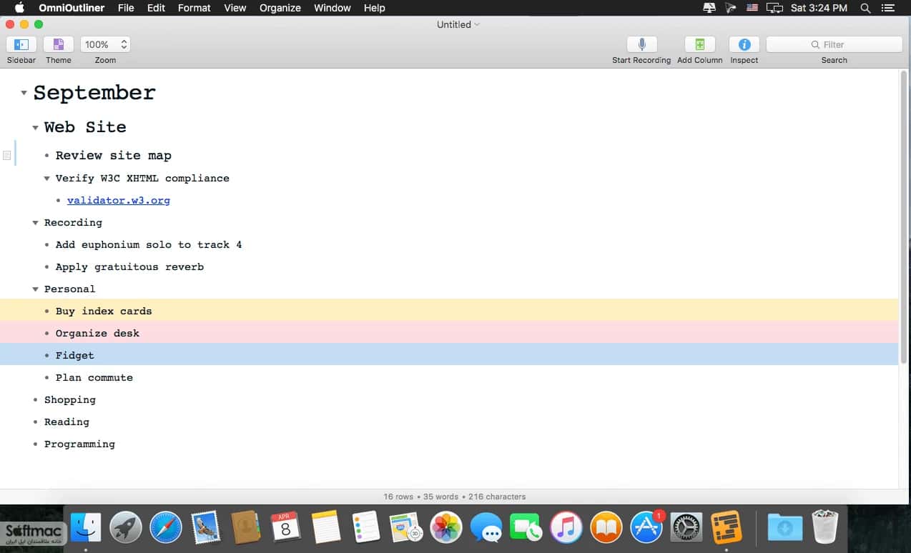This screenshot has height=553, width=911.
Task: Open the Format menu
Action: point(194,8)
